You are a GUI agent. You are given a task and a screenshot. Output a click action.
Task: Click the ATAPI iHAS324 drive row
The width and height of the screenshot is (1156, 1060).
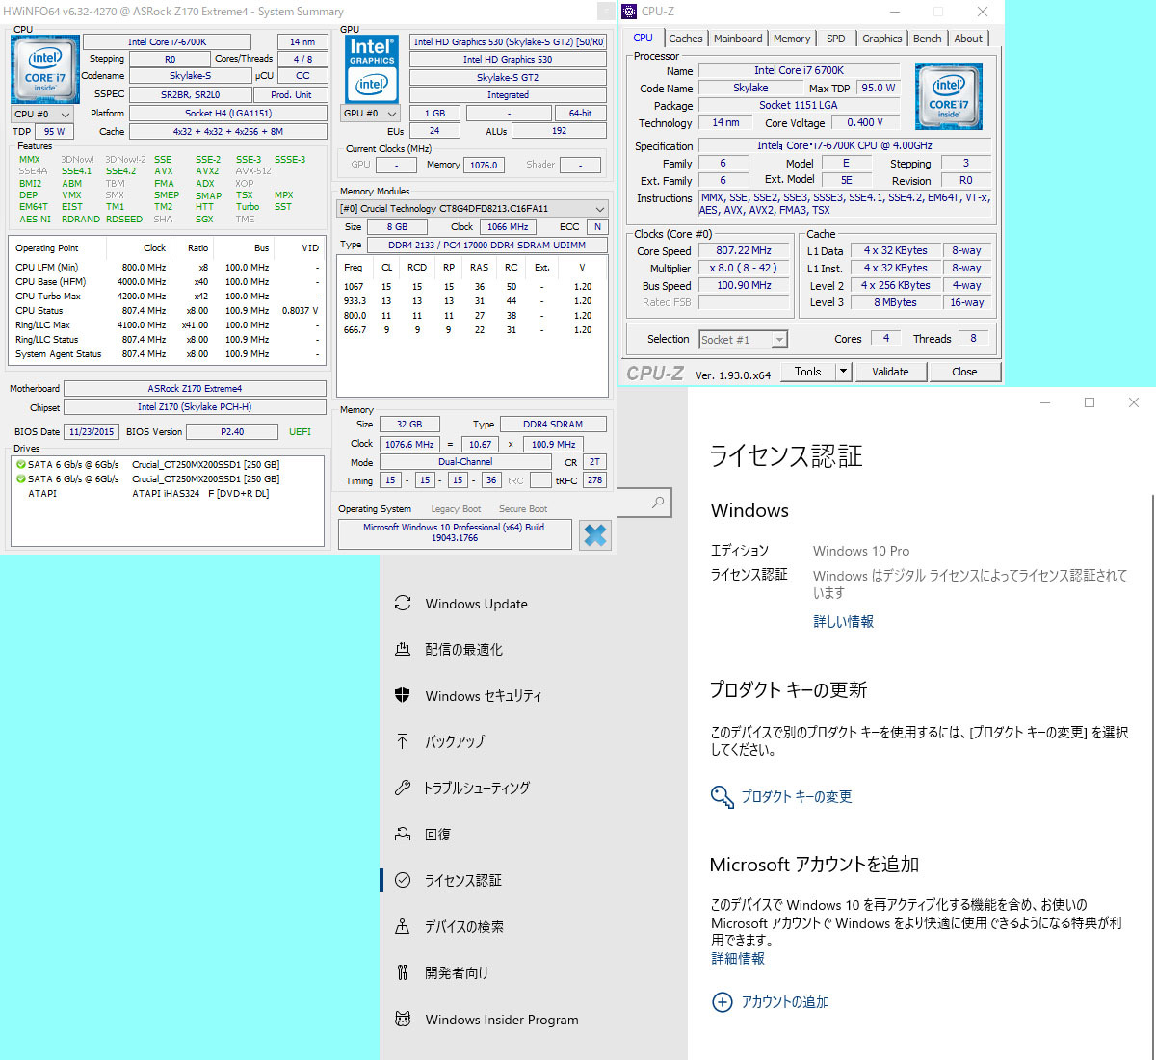[x=168, y=494]
